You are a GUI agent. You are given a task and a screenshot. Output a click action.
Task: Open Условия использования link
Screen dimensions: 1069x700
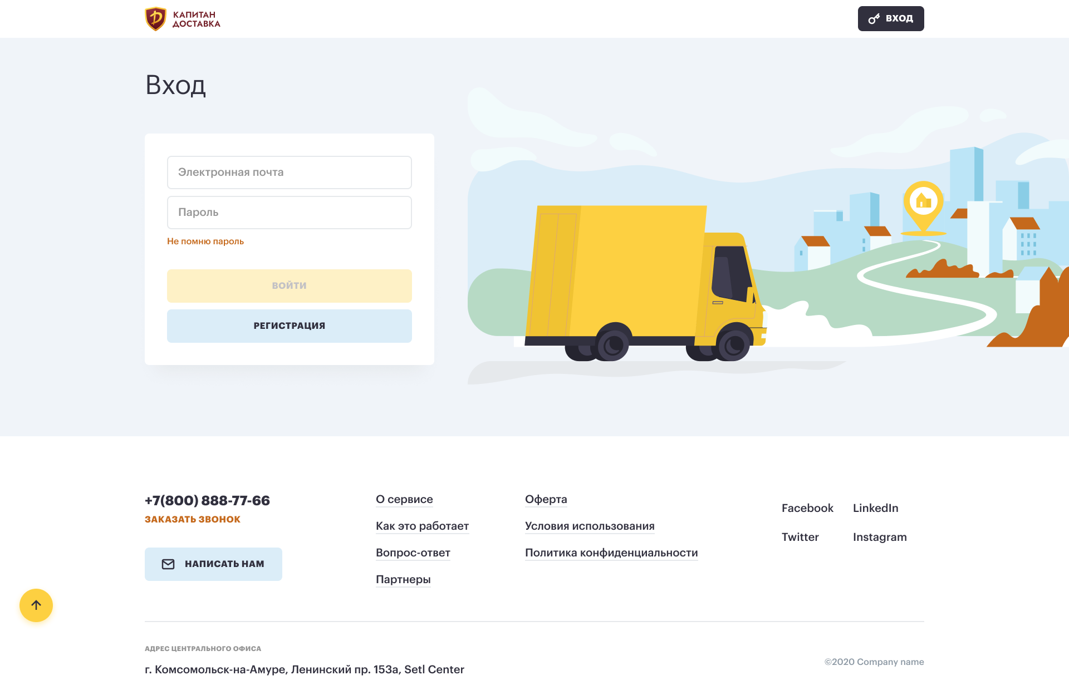[590, 526]
